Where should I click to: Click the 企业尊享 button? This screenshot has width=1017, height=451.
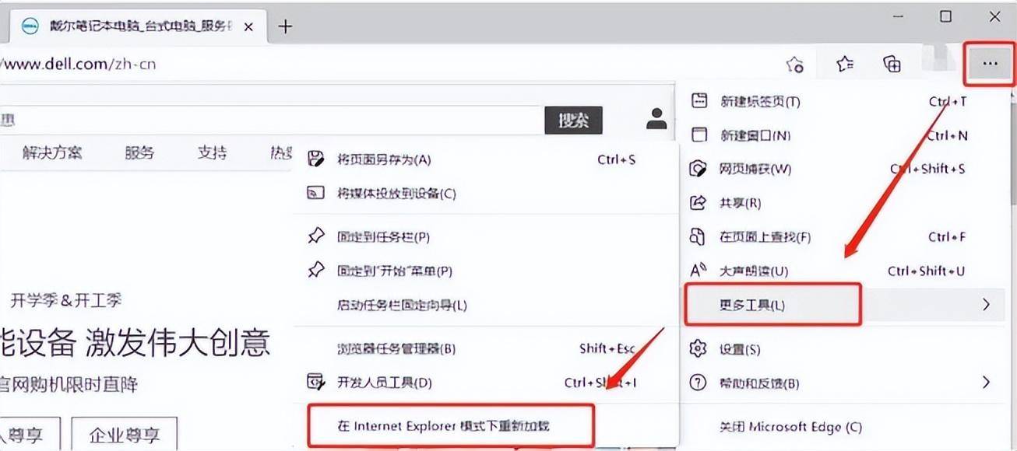pos(125,434)
